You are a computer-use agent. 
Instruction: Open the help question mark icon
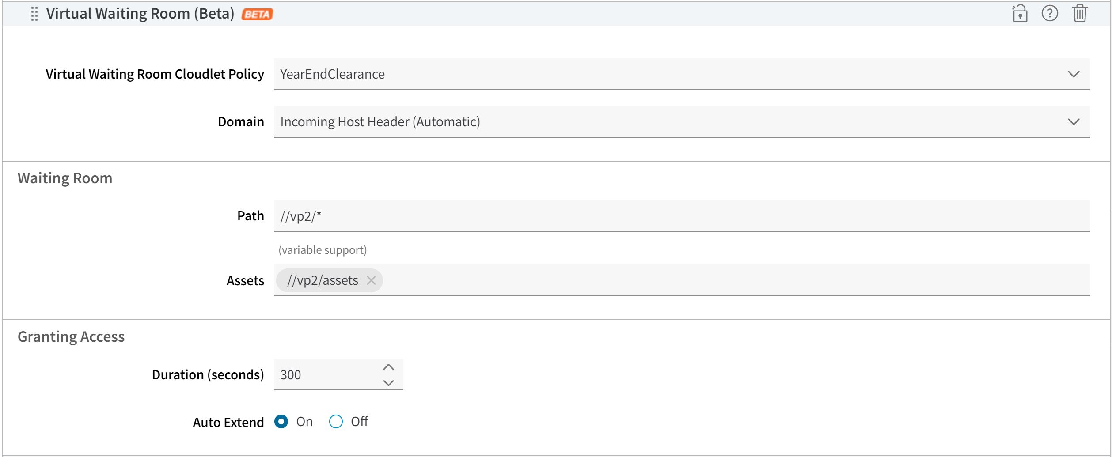click(x=1050, y=13)
